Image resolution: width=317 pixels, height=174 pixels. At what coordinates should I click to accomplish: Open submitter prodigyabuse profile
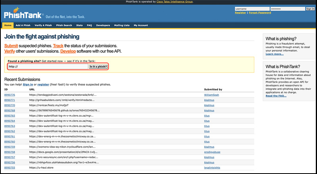pyautogui.click(x=212, y=152)
